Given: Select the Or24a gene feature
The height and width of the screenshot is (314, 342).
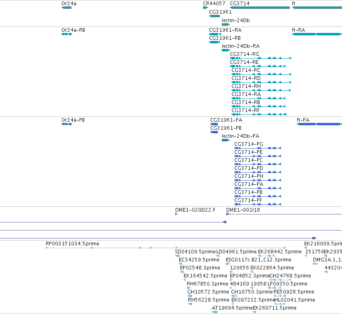Looking at the screenshot, I should 67,8.
